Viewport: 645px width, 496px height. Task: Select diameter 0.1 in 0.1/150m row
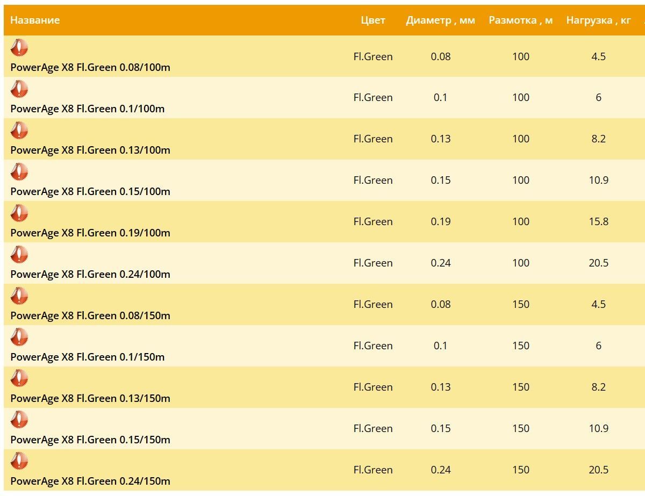441,346
